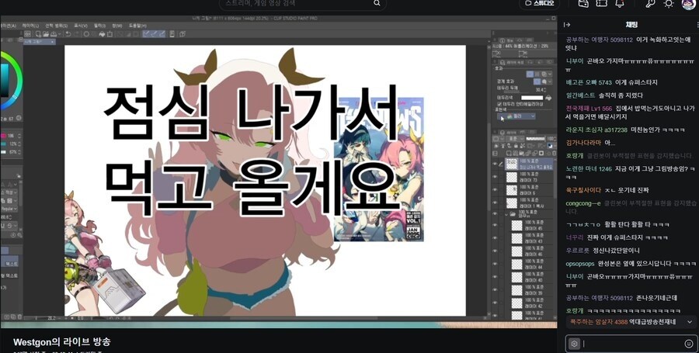Viewport: 699px width, 353px height.
Task: Open the chat settings gear icon
Action: (574, 344)
